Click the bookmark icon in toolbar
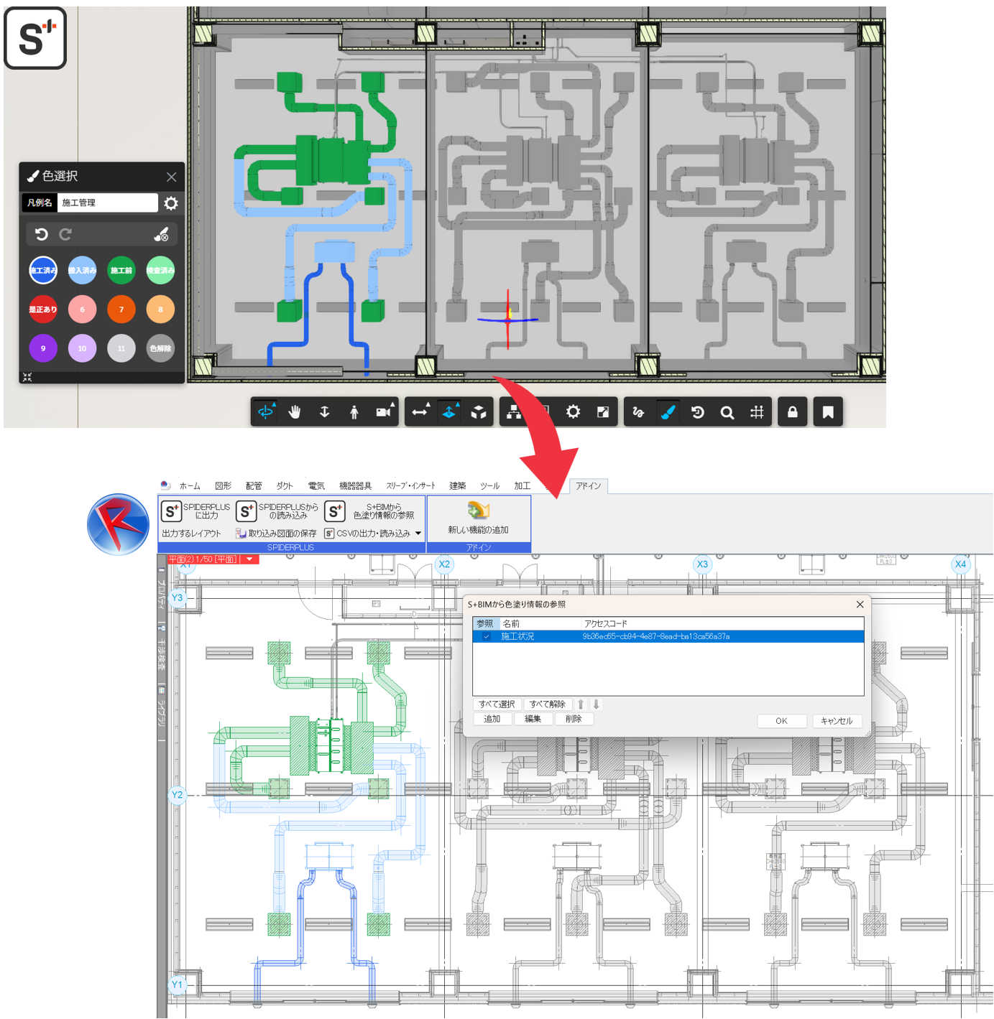 tap(828, 412)
